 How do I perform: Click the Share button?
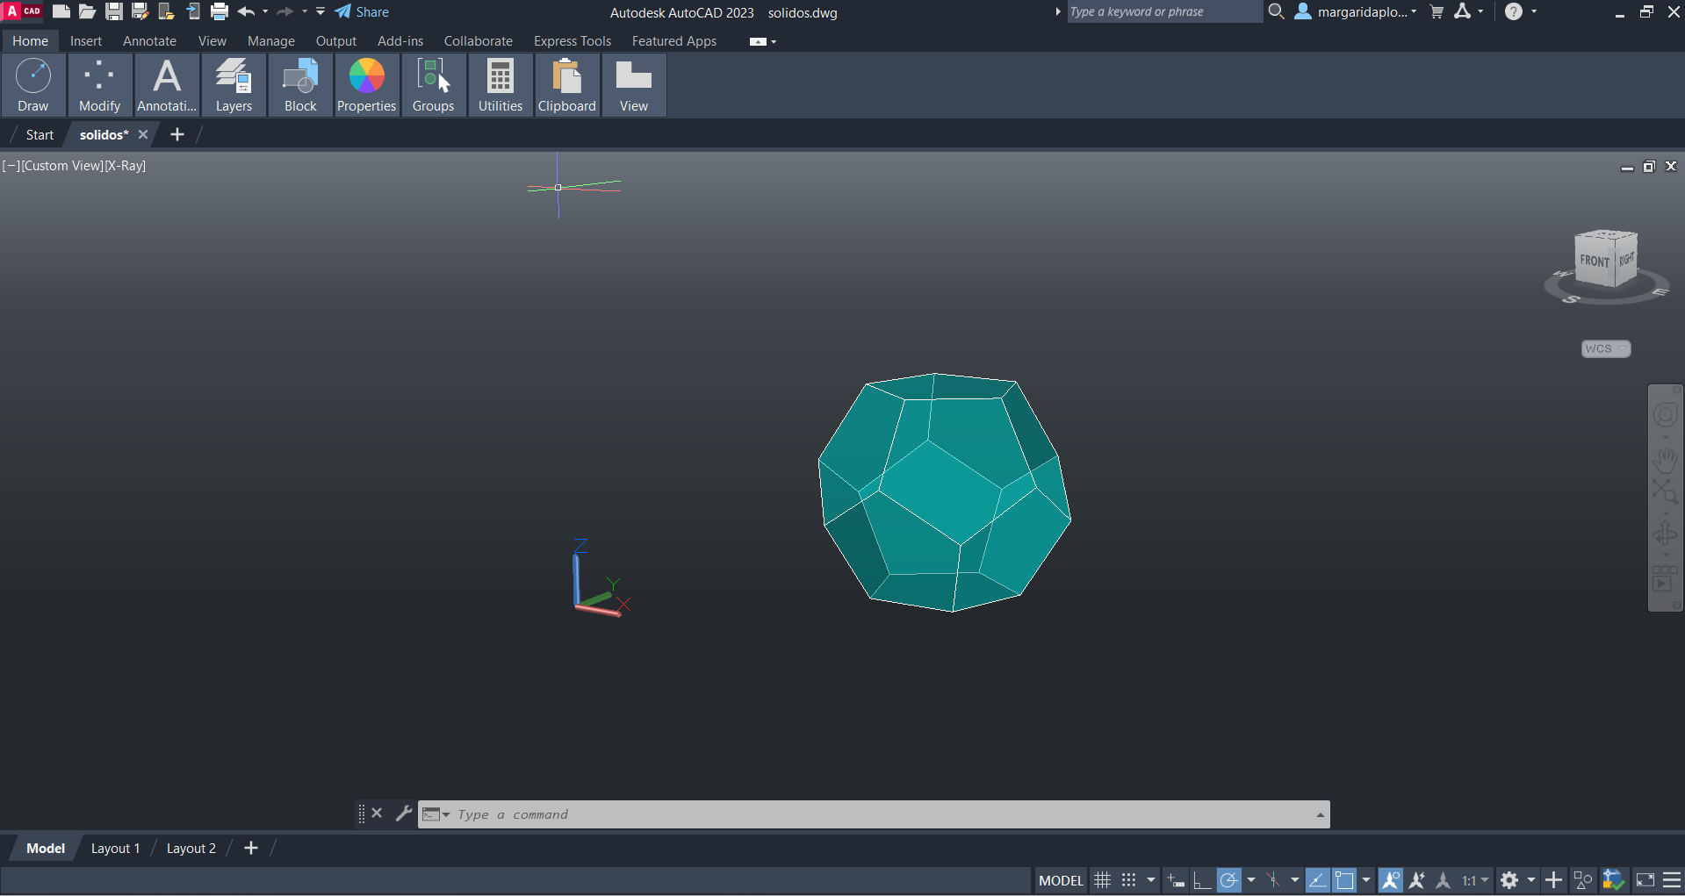pos(362,12)
